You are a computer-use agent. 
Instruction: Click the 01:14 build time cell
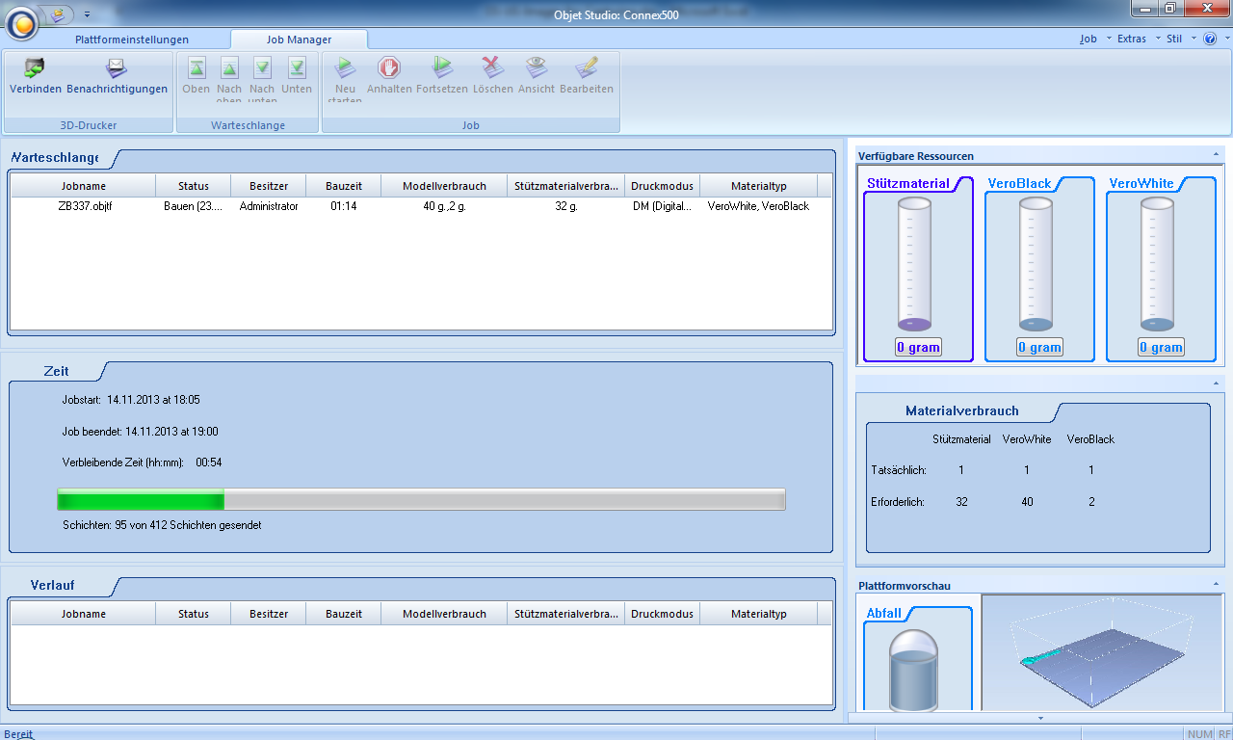344,206
